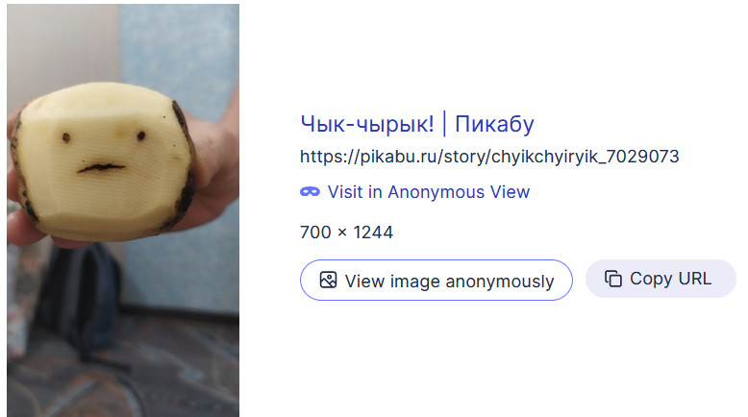Click the Чык-чырык! part of the title
Screen dimensions: 748x417
point(367,124)
